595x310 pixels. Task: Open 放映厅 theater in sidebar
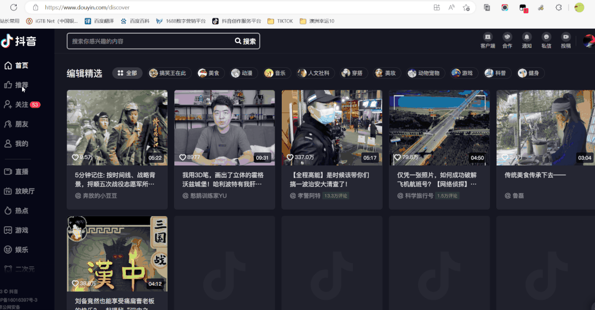tap(19, 191)
